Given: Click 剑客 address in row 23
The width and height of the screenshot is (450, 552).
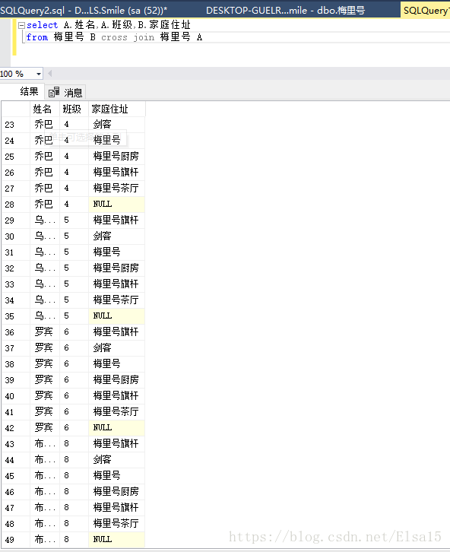Looking at the screenshot, I should click(117, 124).
